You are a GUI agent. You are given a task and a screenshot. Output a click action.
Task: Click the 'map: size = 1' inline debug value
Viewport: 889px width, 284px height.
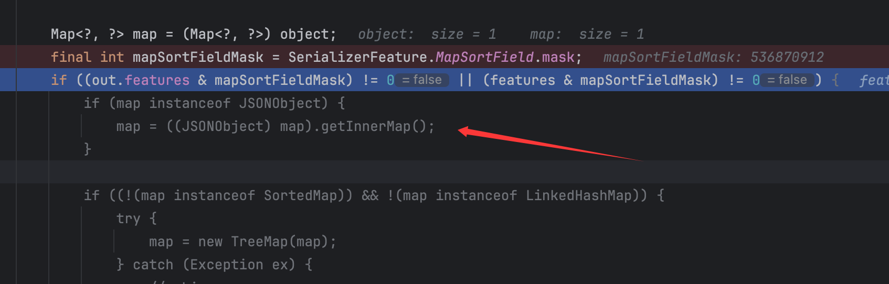pos(587,35)
